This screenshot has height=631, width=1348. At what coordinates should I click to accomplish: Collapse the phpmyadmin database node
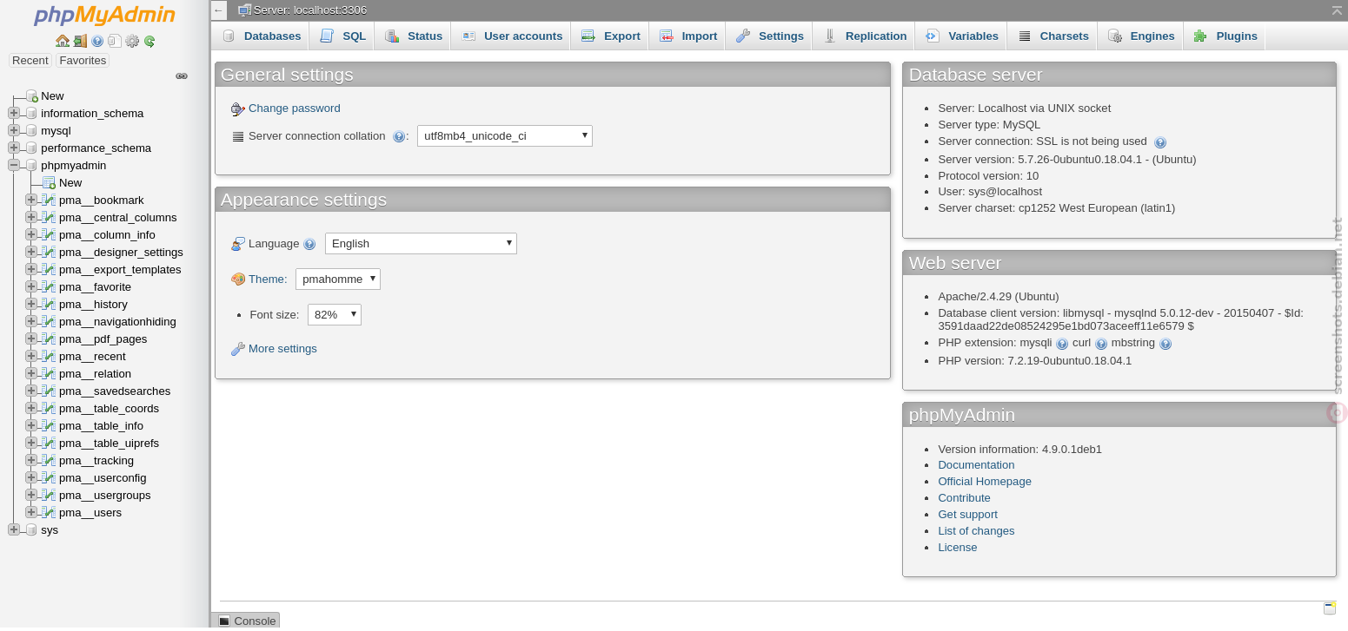pos(14,165)
